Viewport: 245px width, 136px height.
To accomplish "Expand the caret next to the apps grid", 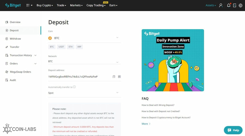I will click(32, 5).
